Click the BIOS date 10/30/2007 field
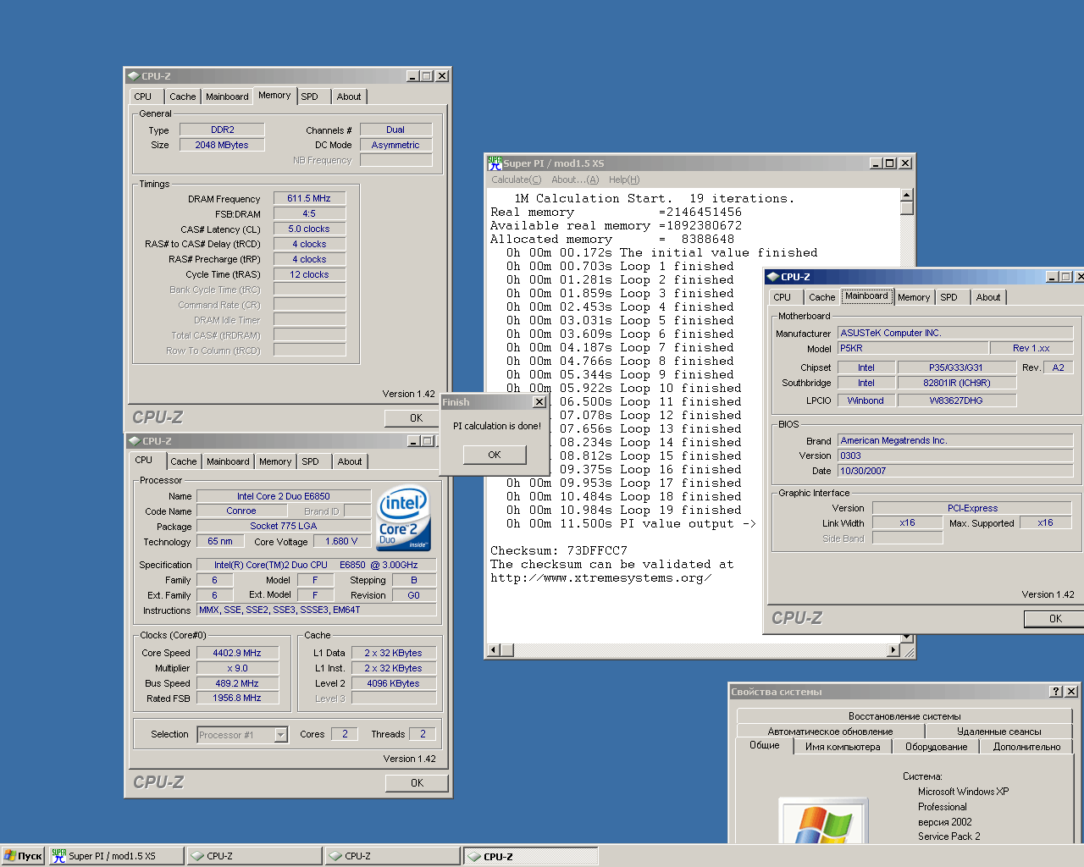 click(955, 471)
